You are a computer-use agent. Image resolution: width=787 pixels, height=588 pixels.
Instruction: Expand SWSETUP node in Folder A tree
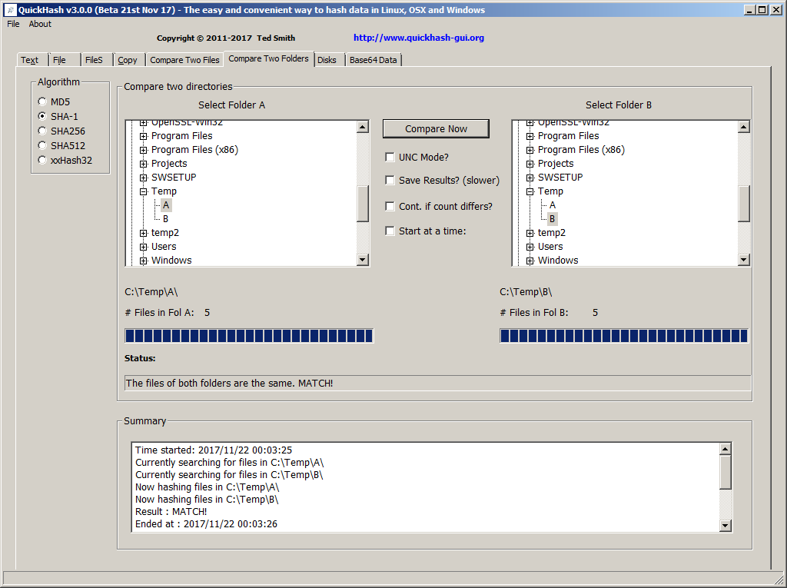144,178
